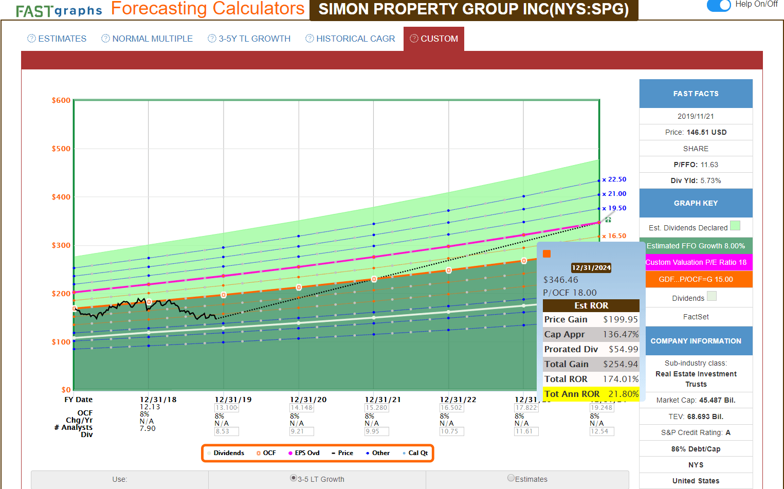Click the SIMON PROPERTY GROUP INC title
The width and height of the screenshot is (784, 489).
point(474,9)
